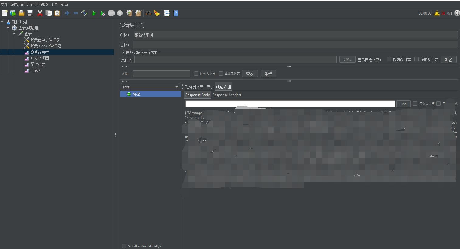460x249 pixels.
Task: Select Response Body tab
Action: (x=198, y=95)
